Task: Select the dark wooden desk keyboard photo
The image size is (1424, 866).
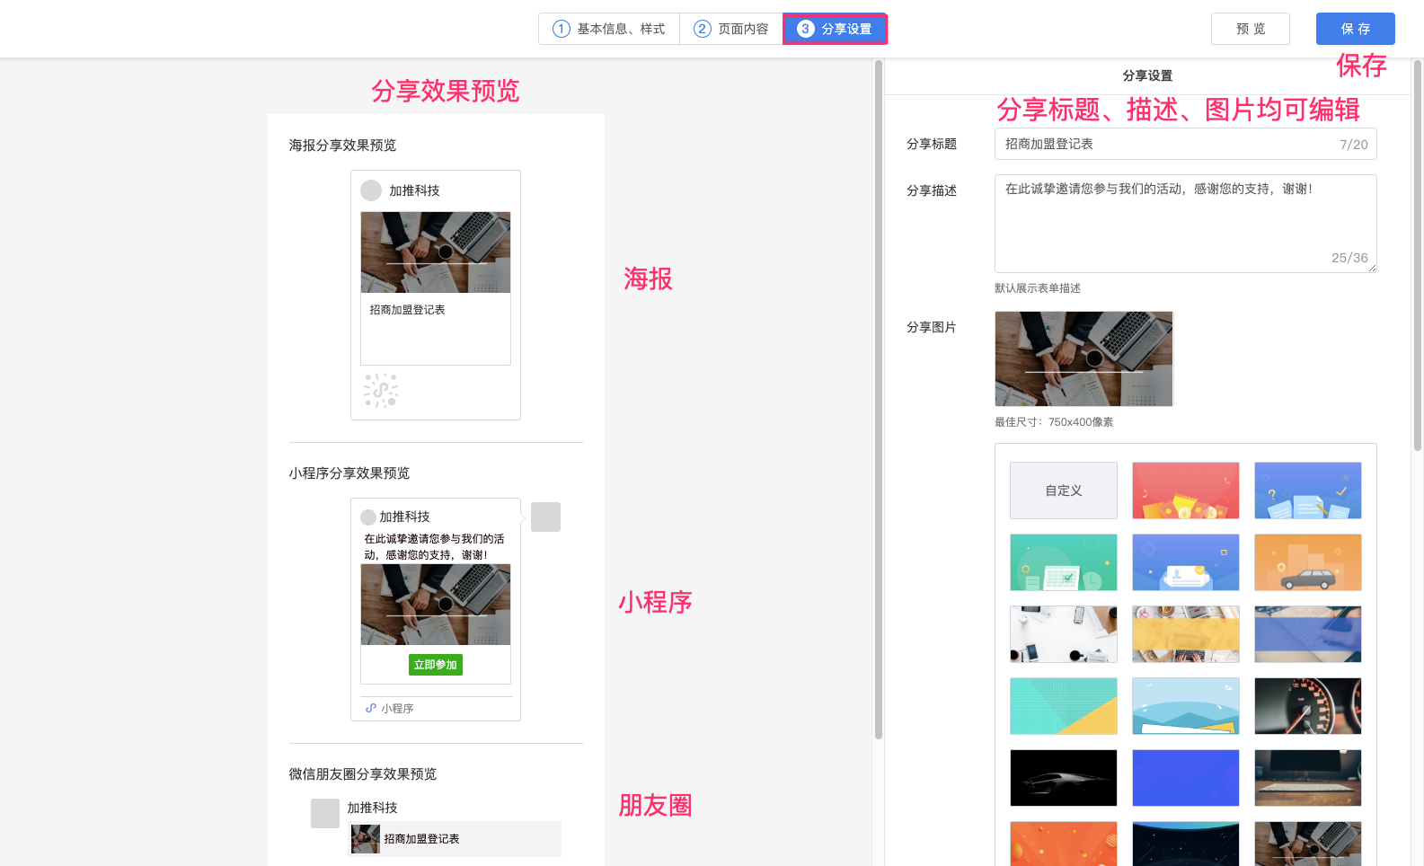Action: pyautogui.click(x=1308, y=778)
